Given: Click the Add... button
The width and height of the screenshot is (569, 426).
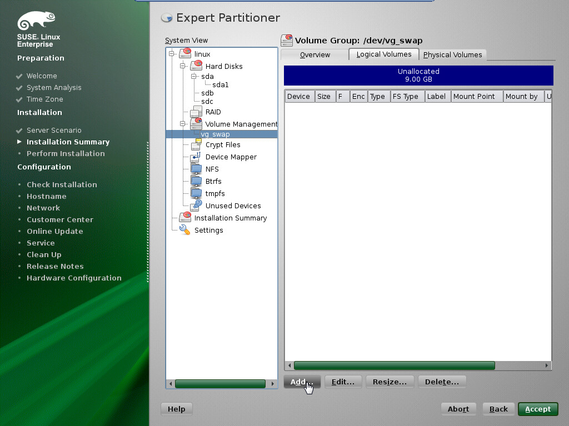Looking at the screenshot, I should tap(302, 382).
